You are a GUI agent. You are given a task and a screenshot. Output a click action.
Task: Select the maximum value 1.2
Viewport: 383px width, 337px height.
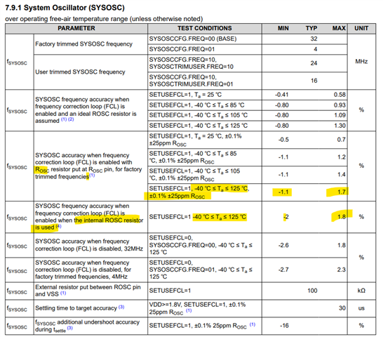pos(342,157)
